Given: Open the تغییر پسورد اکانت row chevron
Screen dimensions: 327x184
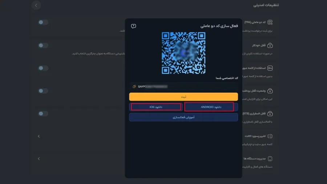Looking at the screenshot, I should [x=39, y=136].
